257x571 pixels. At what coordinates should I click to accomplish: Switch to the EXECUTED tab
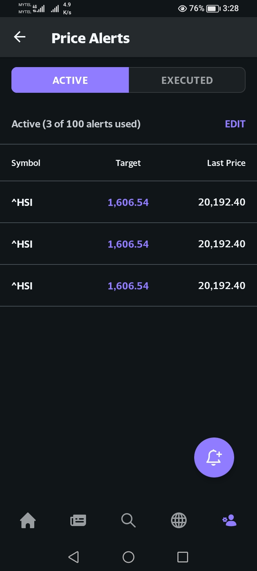coord(187,80)
